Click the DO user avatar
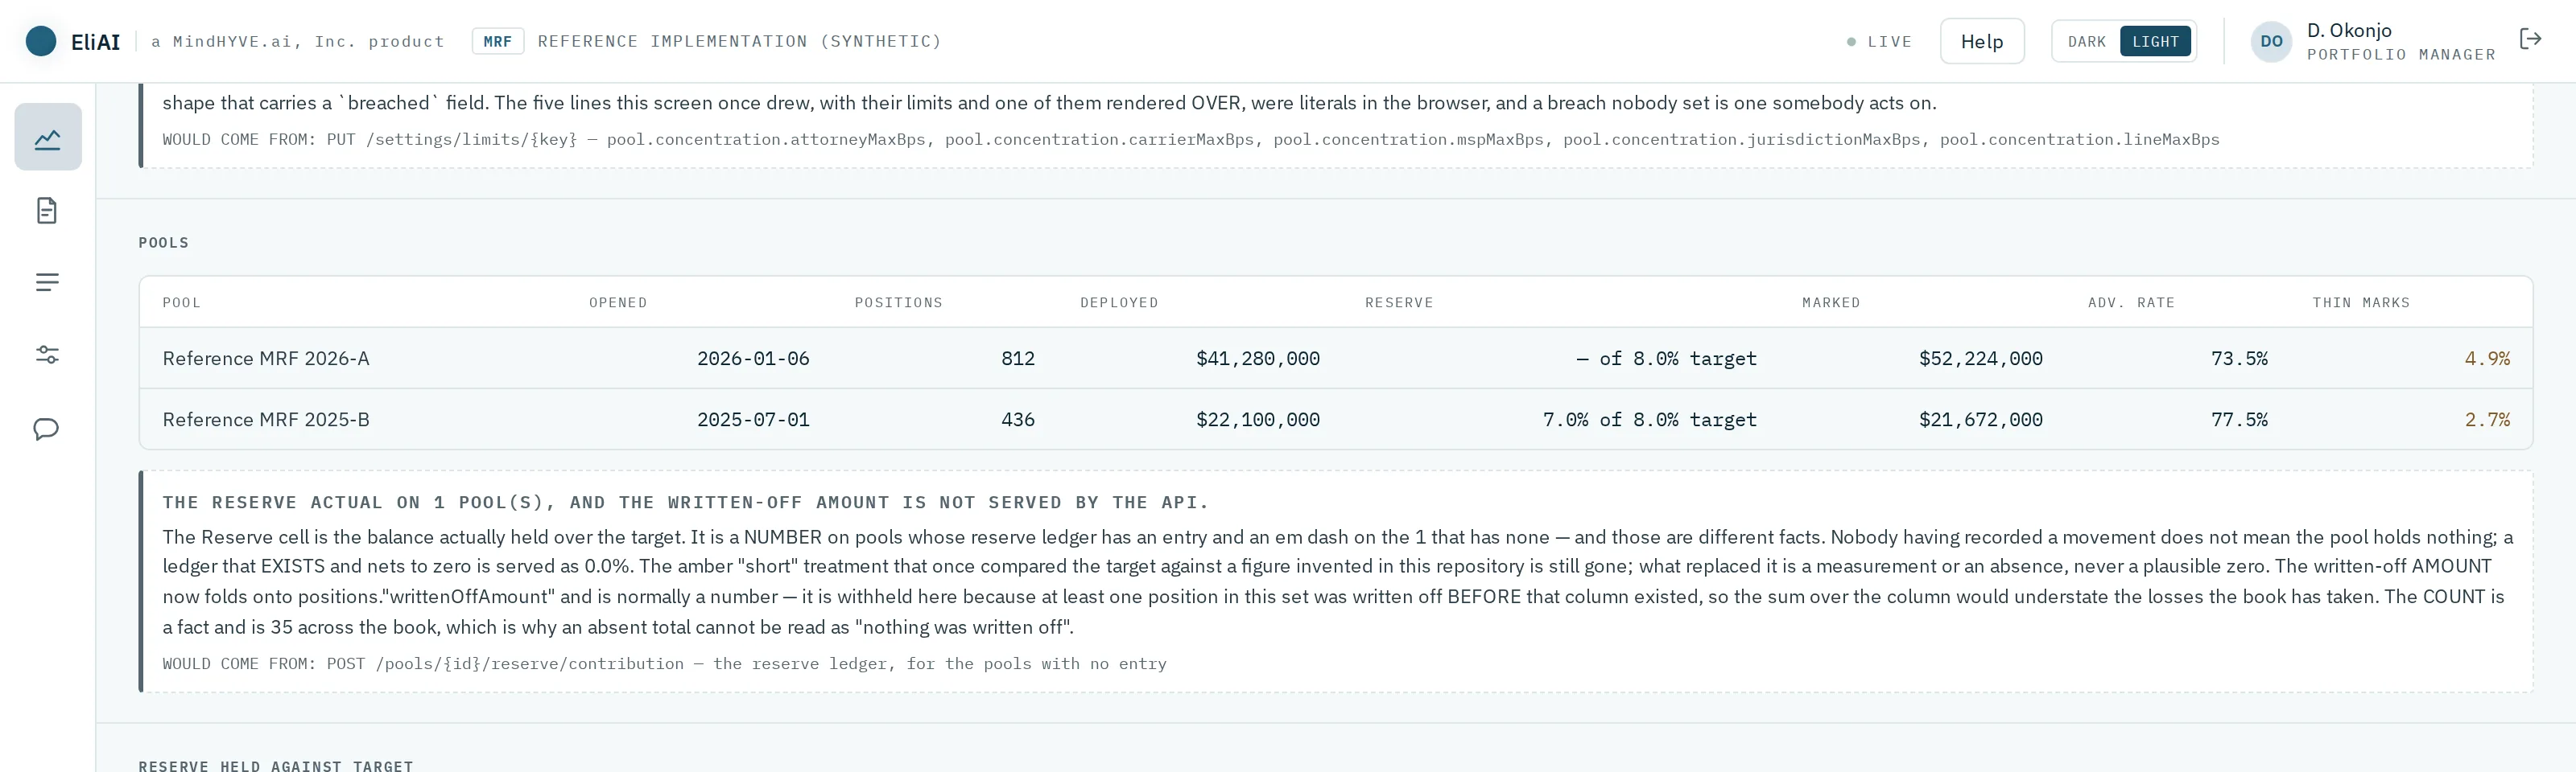This screenshot has height=772, width=2576. [x=2271, y=41]
